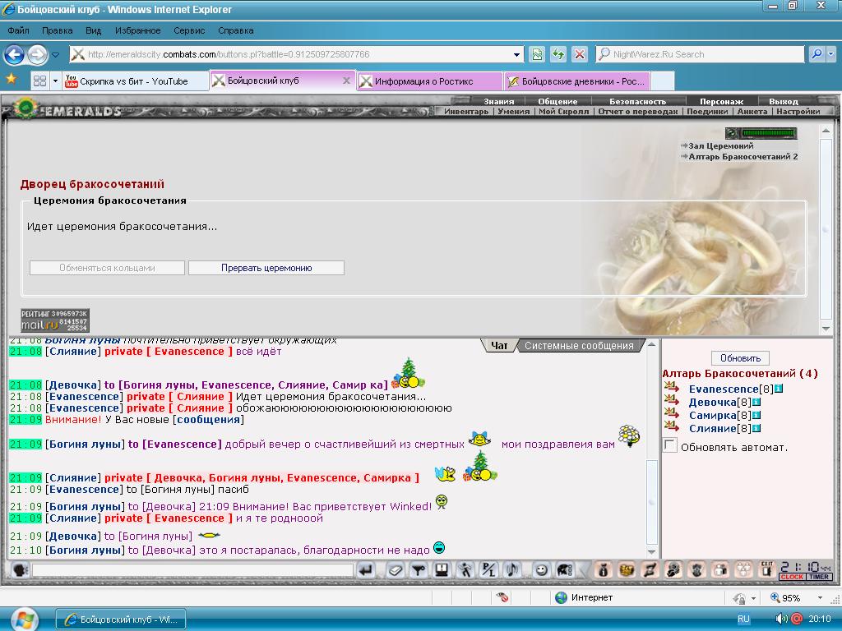
Task: Click the dark mask icon in bottom toolbar
Action: coord(673,570)
